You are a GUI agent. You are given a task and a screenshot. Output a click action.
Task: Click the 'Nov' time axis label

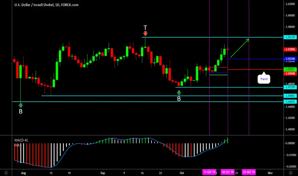click(x=270, y=173)
